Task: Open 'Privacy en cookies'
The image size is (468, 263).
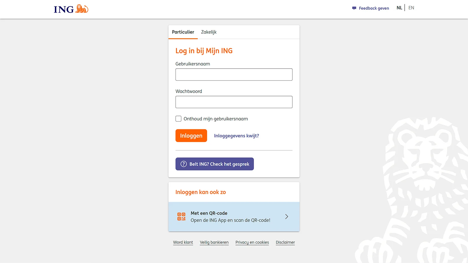Action: pyautogui.click(x=252, y=242)
